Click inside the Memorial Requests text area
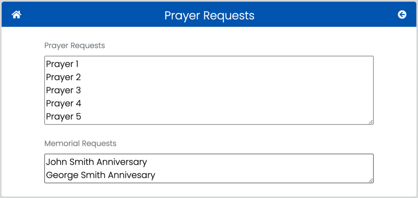418x198 pixels. point(209,169)
